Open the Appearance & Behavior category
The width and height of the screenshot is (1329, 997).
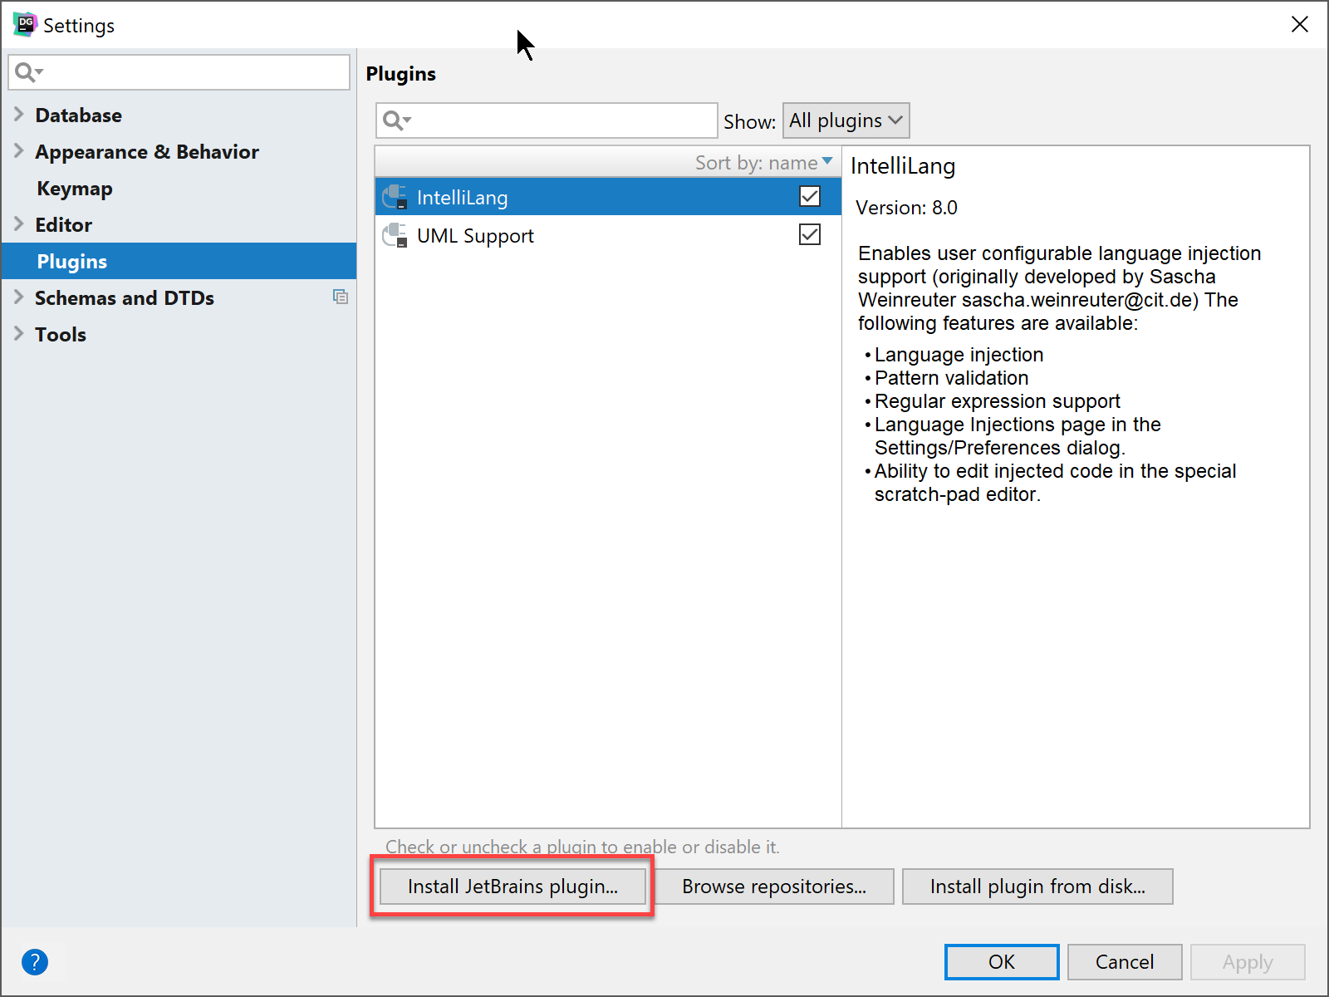[147, 152]
